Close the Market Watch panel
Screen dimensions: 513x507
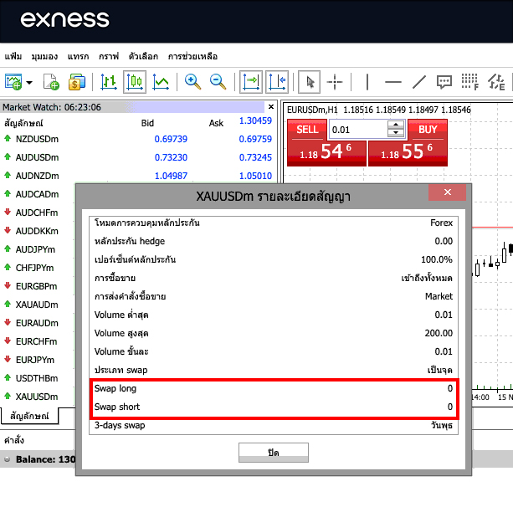coord(271,107)
